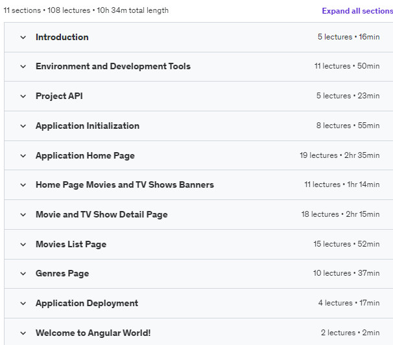Select Application Deployment title
The height and width of the screenshot is (345, 393).
[87, 303]
